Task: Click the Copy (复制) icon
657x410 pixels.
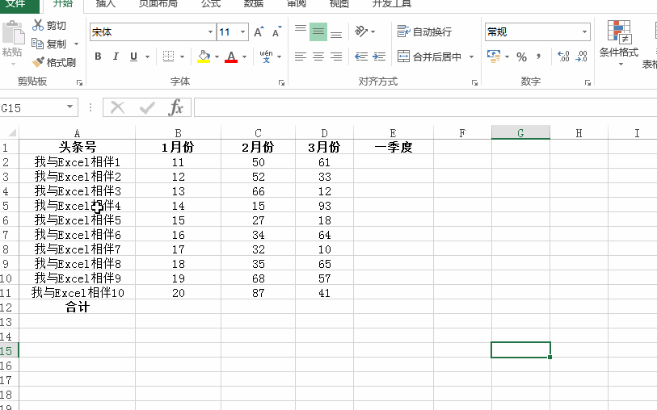Action: pyautogui.click(x=37, y=44)
